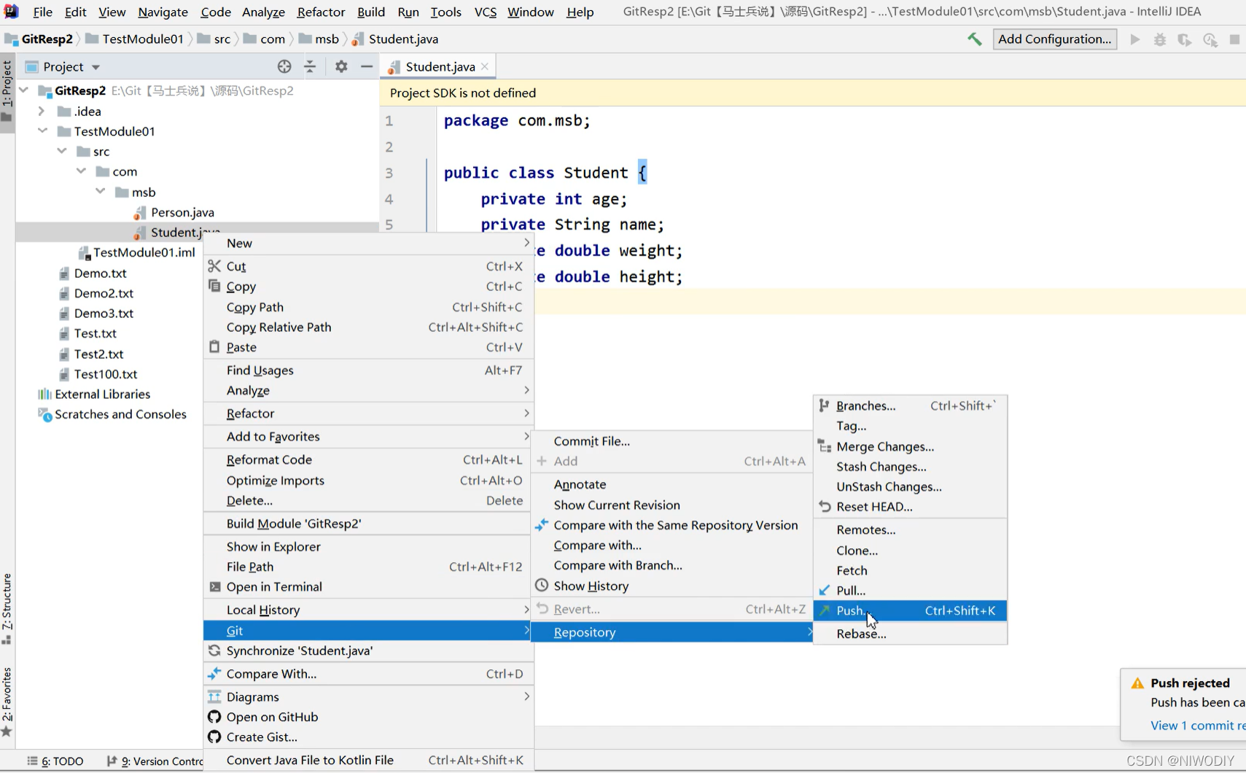Collapse the com package

coord(81,171)
